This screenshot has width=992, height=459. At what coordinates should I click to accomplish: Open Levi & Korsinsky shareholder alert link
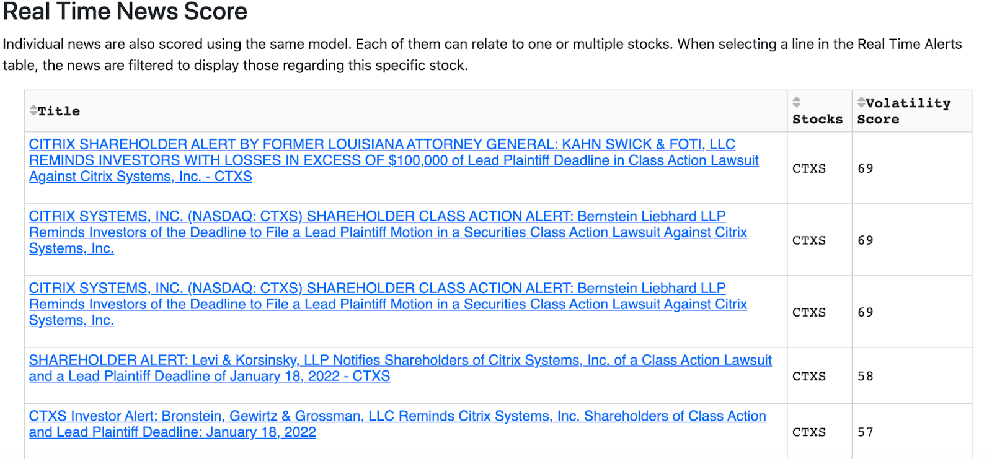pyautogui.click(x=401, y=368)
